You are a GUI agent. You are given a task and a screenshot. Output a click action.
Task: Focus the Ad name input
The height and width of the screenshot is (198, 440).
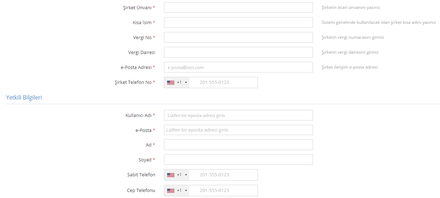(238, 145)
